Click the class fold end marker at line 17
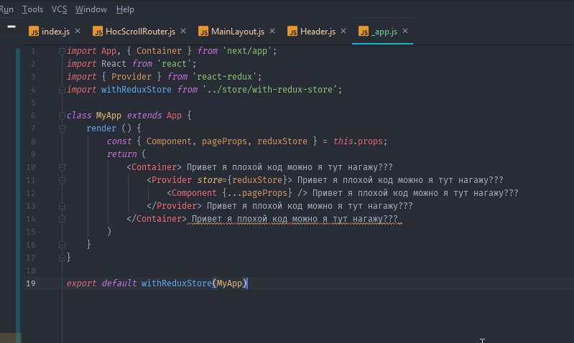 tap(62, 258)
